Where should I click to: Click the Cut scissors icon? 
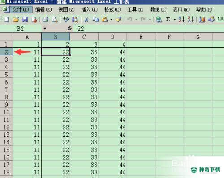[x=86, y=20]
